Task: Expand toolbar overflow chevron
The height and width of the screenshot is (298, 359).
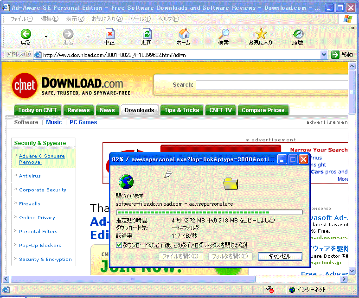Action: 353,28
